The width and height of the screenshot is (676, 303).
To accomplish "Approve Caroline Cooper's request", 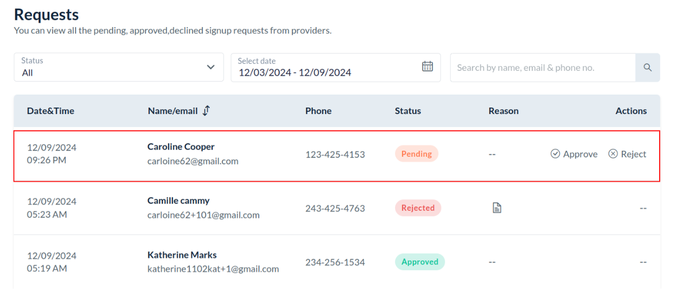I will tap(575, 154).
